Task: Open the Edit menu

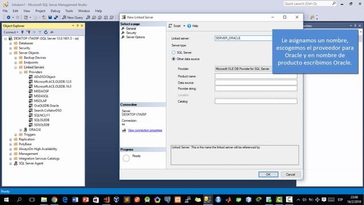Action: coord(15,11)
